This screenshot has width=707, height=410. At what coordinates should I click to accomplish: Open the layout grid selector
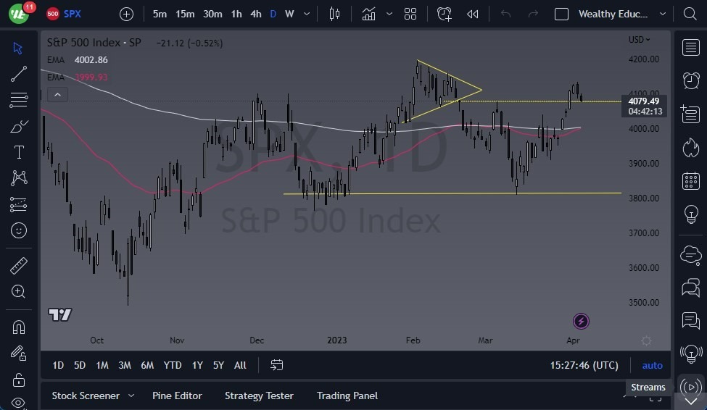click(410, 14)
